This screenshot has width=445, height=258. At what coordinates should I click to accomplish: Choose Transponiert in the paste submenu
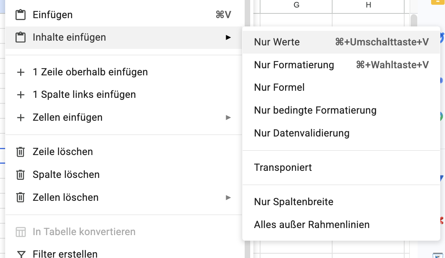[283, 167]
